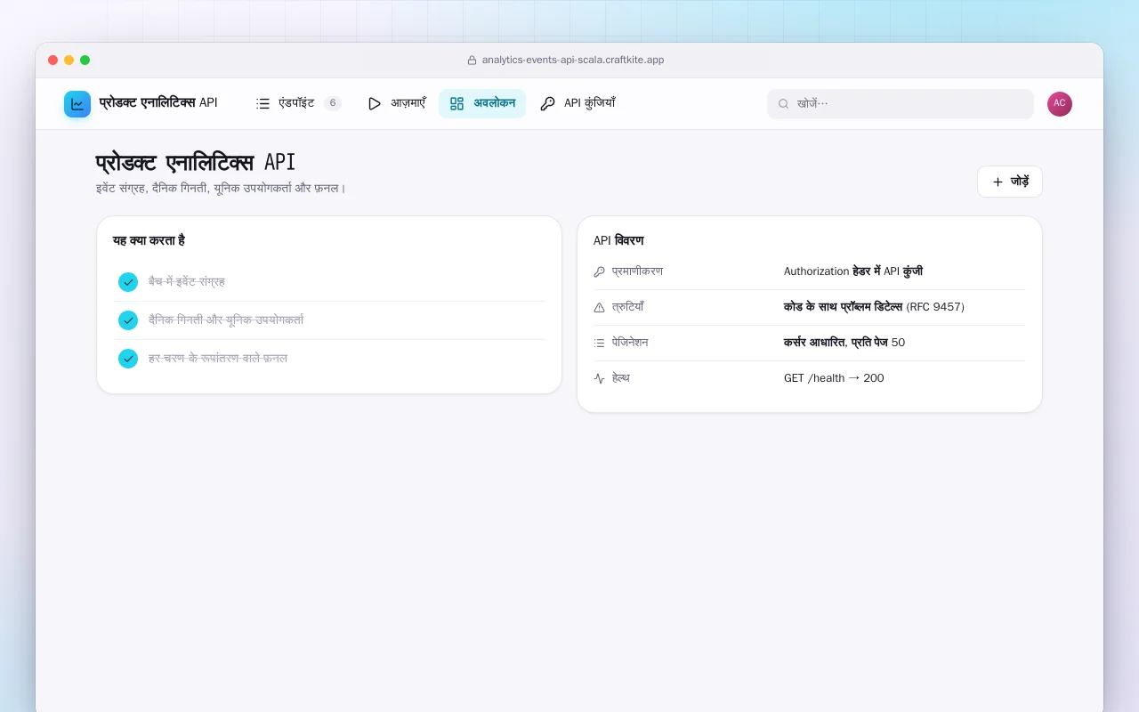Click the magnifier icon in the search box

[784, 103]
